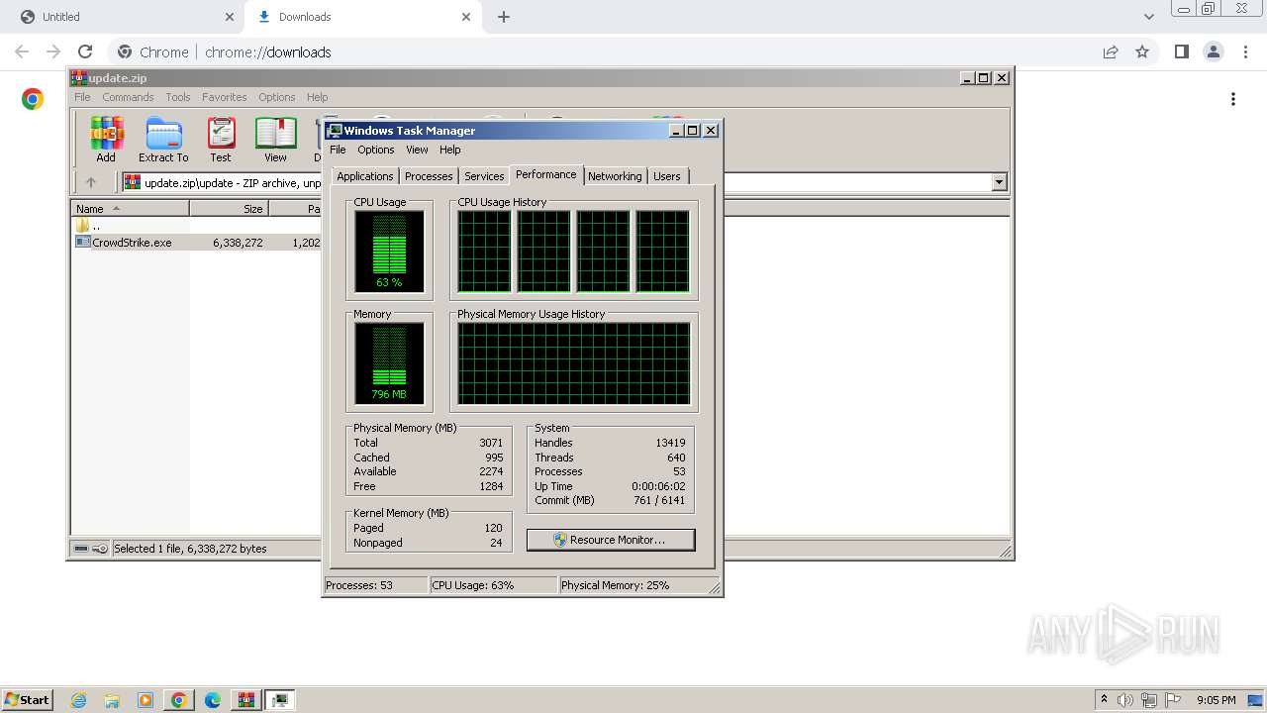
Task: Open Chrome profile avatar menu
Action: pos(1214,51)
